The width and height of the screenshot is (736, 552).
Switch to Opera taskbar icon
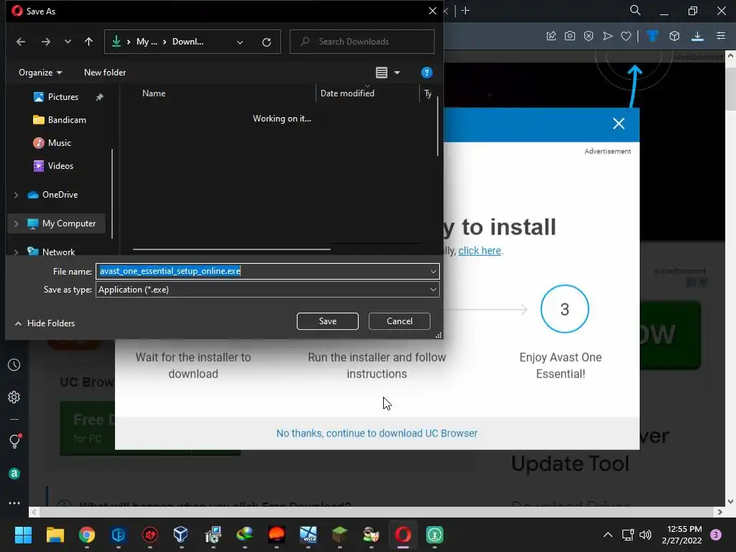click(402, 535)
